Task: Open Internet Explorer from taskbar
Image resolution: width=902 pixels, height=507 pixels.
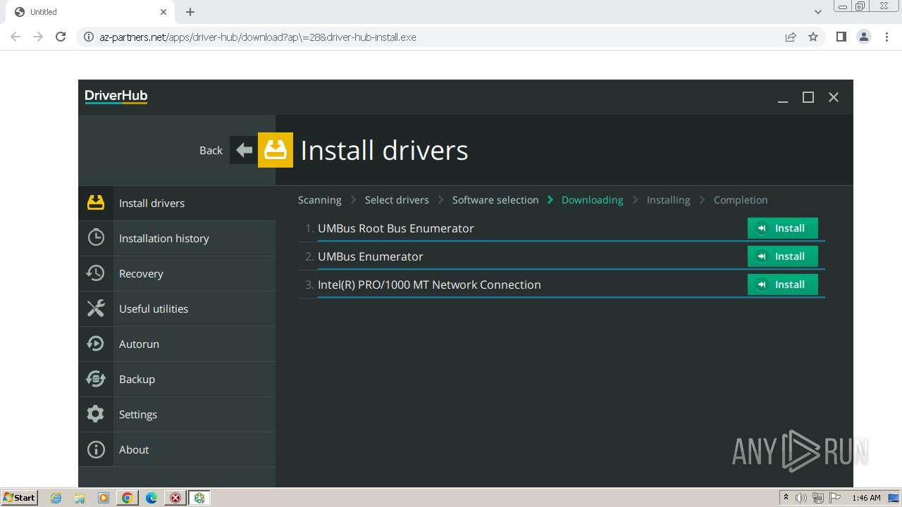Action: click(56, 498)
